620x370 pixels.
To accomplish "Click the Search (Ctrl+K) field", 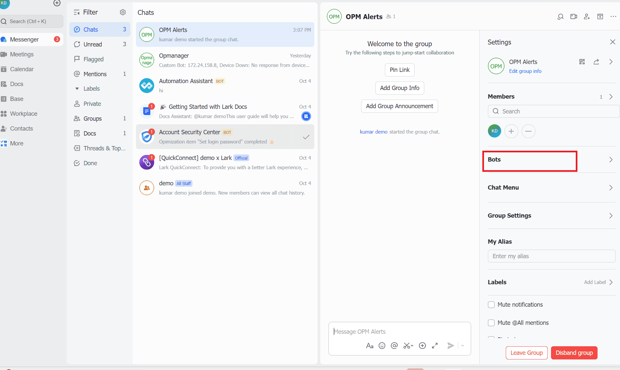I will coord(32,21).
